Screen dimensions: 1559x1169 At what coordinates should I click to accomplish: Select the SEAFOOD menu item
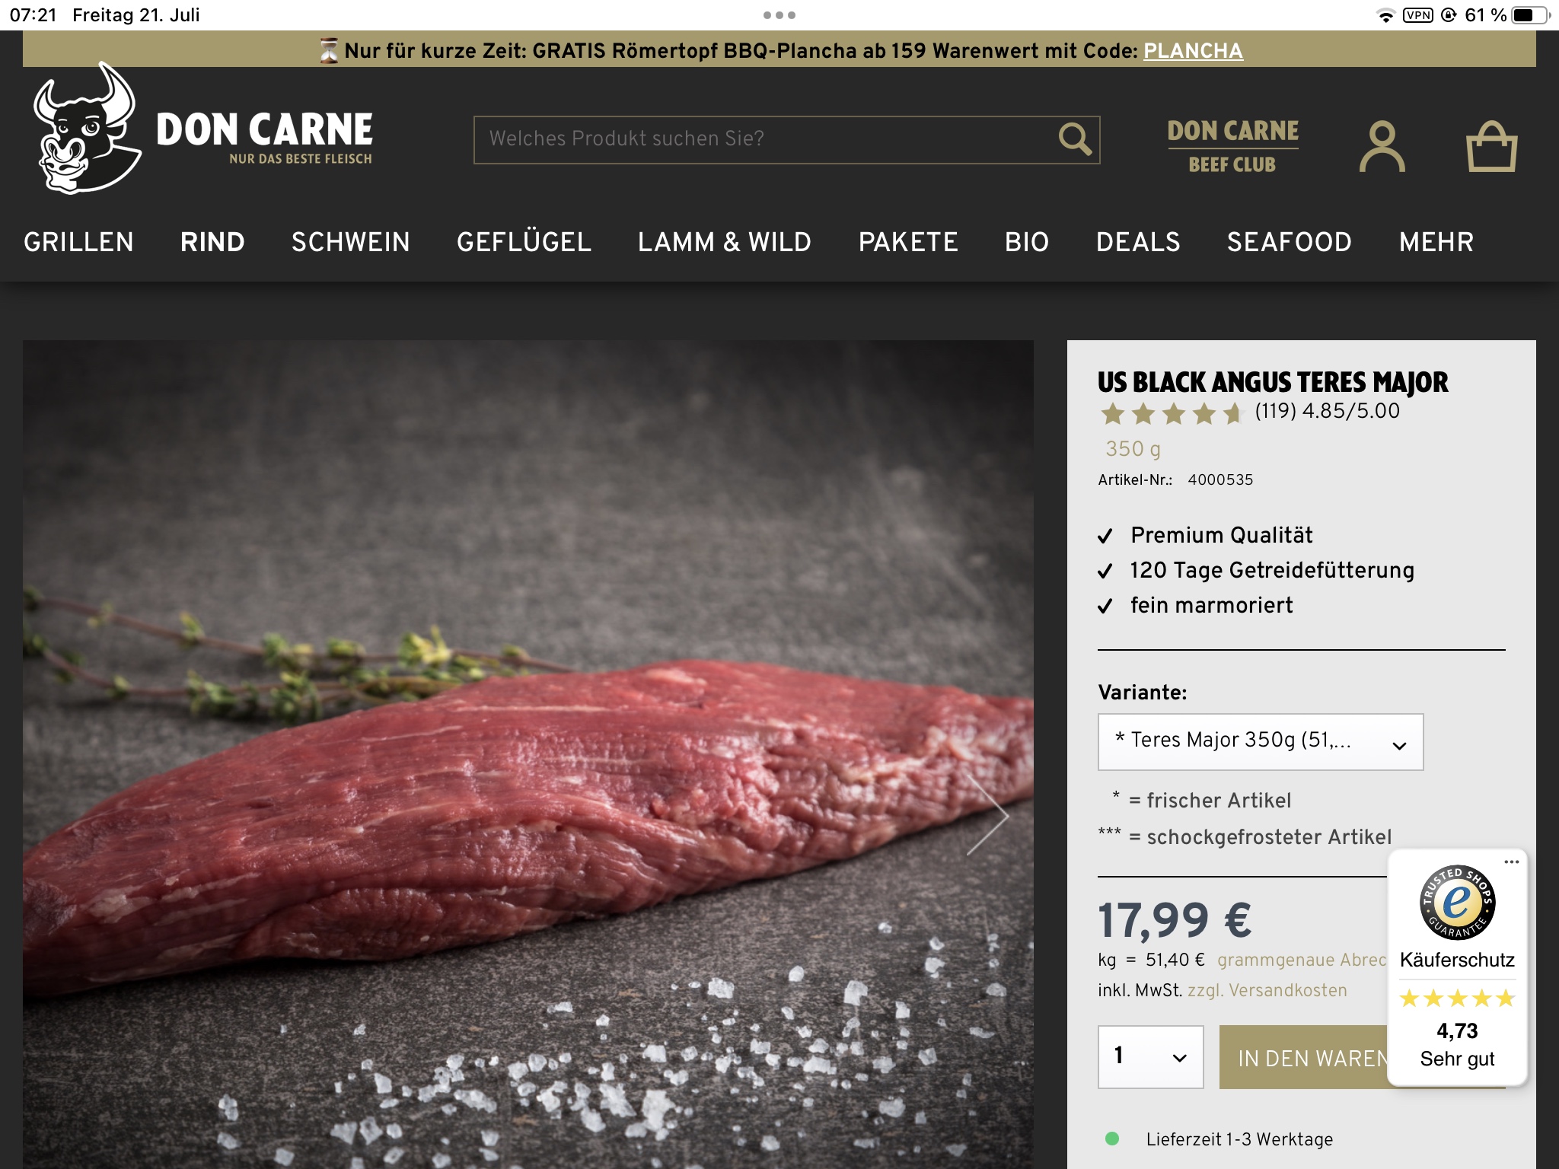pos(1289,242)
